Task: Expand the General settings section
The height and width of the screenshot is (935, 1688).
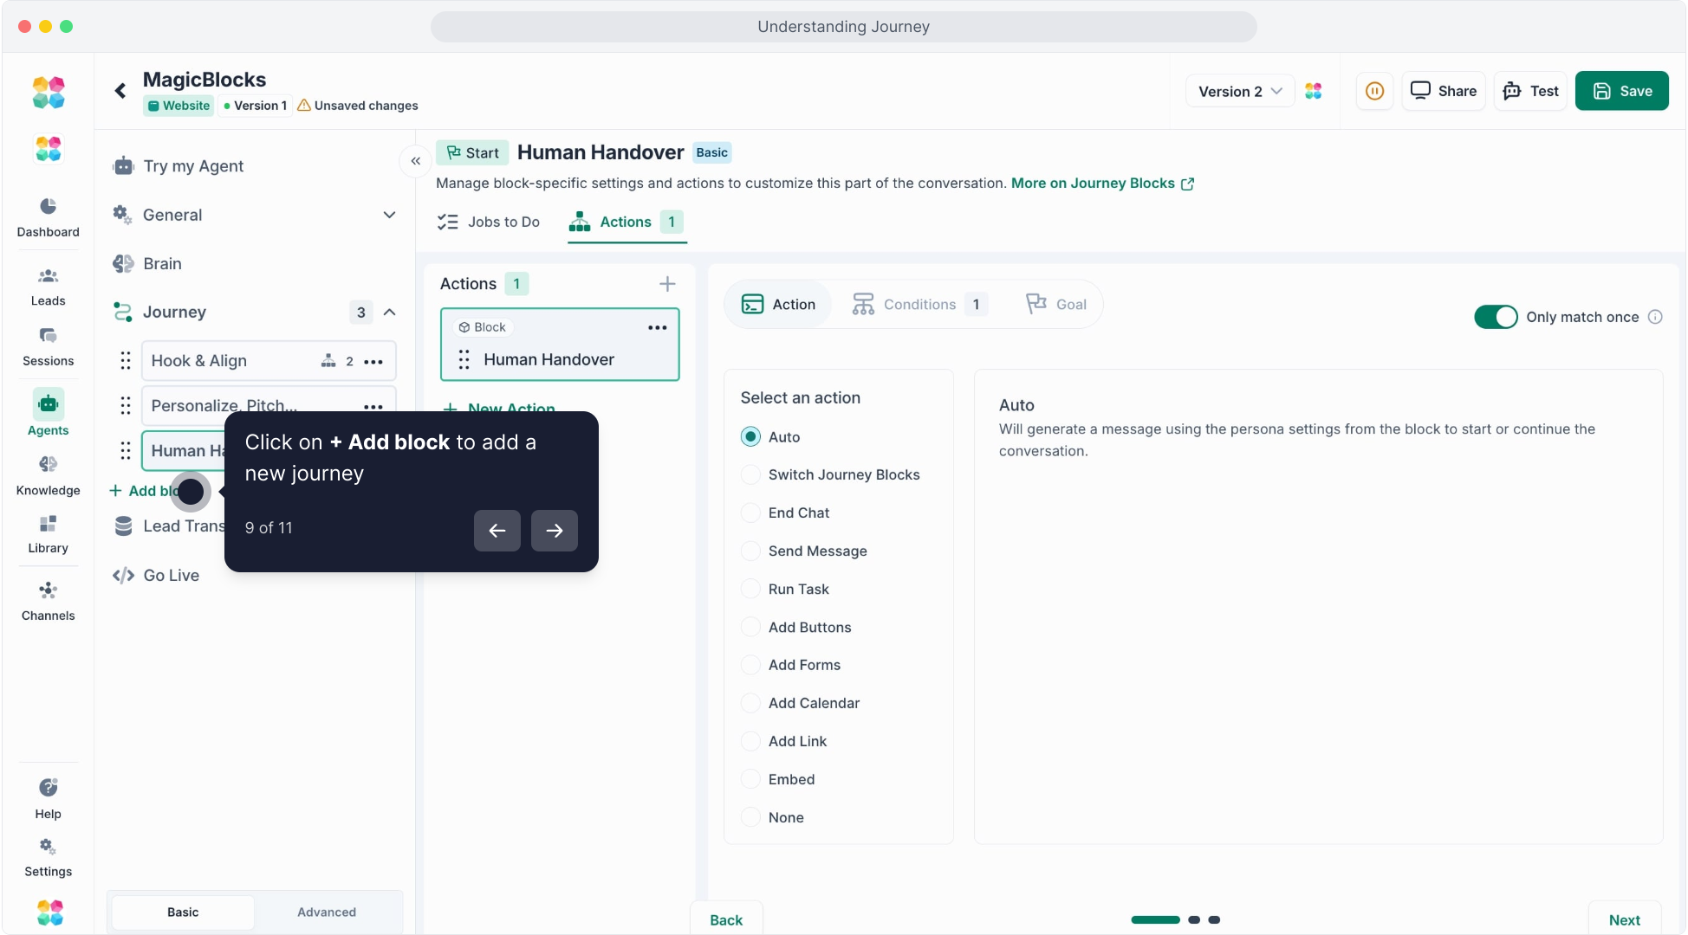Action: click(389, 215)
